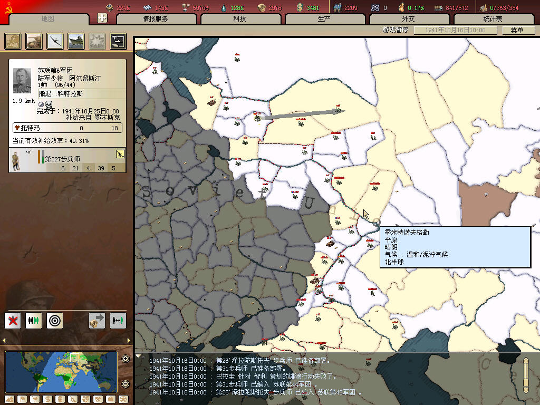
Task: Select the star-in-circle map mode icon
Action: point(123,400)
